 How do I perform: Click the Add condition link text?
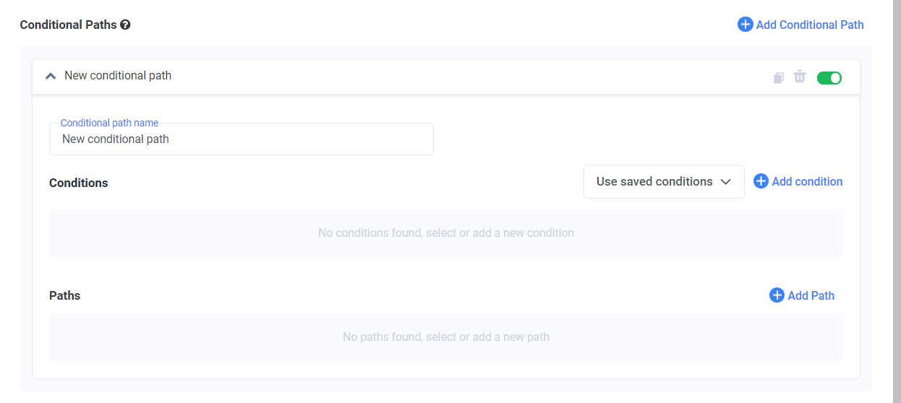[807, 182]
